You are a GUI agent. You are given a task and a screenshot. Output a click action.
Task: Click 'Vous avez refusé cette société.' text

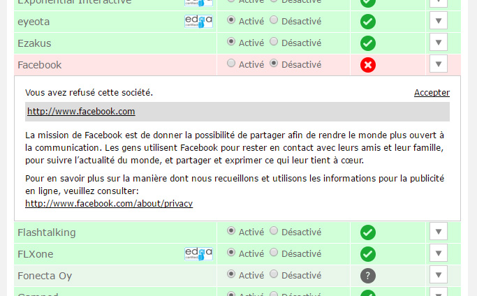click(x=89, y=92)
